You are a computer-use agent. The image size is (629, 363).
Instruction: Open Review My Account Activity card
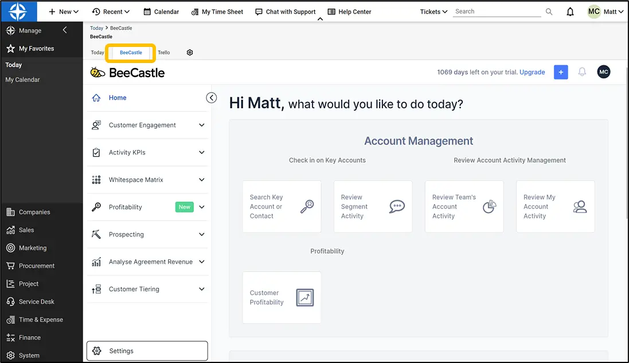click(x=555, y=206)
